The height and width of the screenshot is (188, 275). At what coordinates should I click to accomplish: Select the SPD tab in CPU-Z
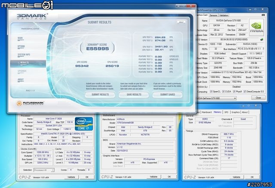(226, 112)
